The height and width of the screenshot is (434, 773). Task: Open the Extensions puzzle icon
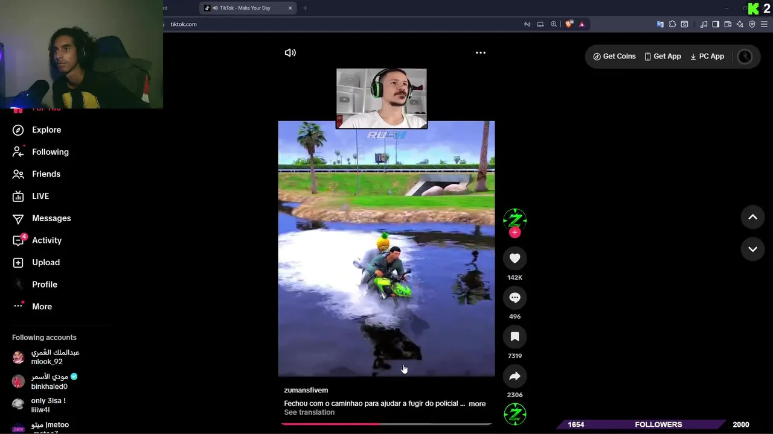point(672,24)
